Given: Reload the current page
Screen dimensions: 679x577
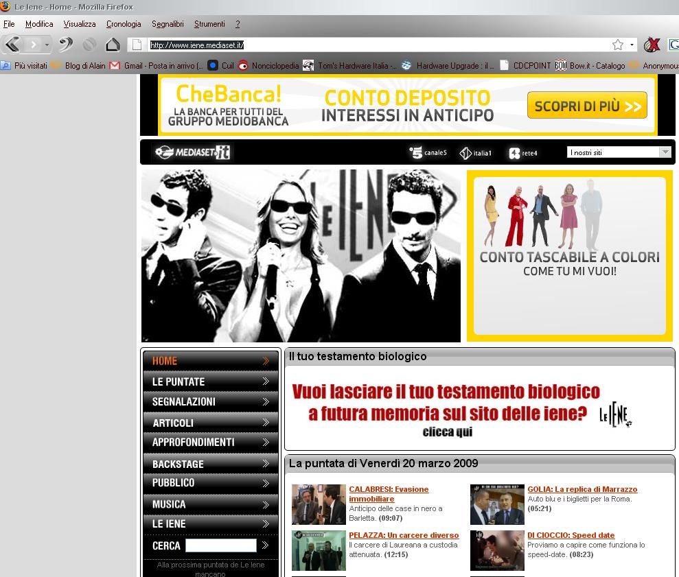Looking at the screenshot, I should [66, 44].
